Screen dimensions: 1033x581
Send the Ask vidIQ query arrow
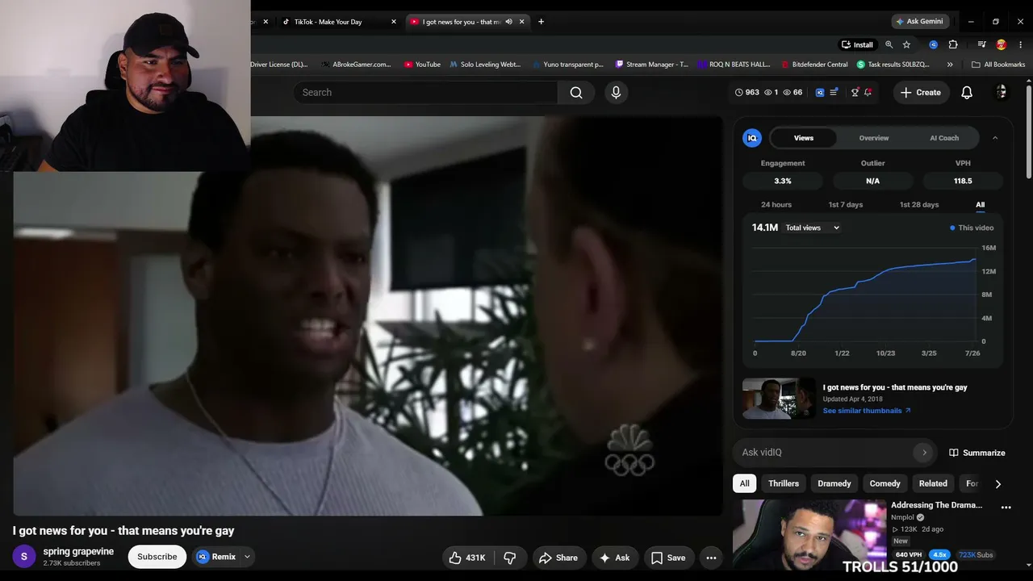[x=924, y=453]
